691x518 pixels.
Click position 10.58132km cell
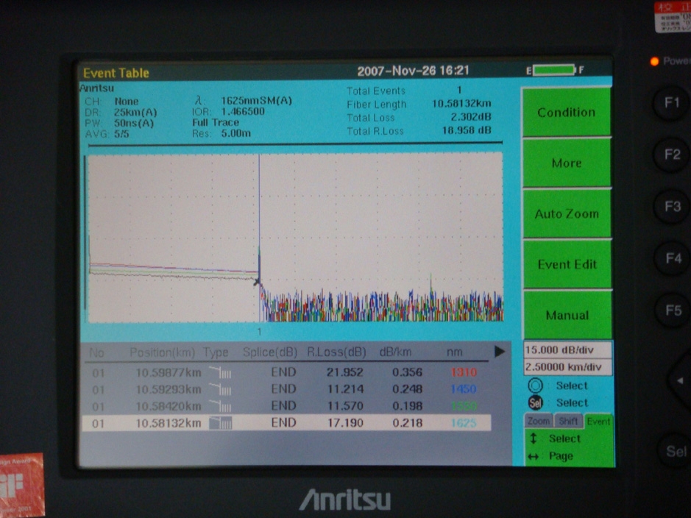[x=169, y=423]
